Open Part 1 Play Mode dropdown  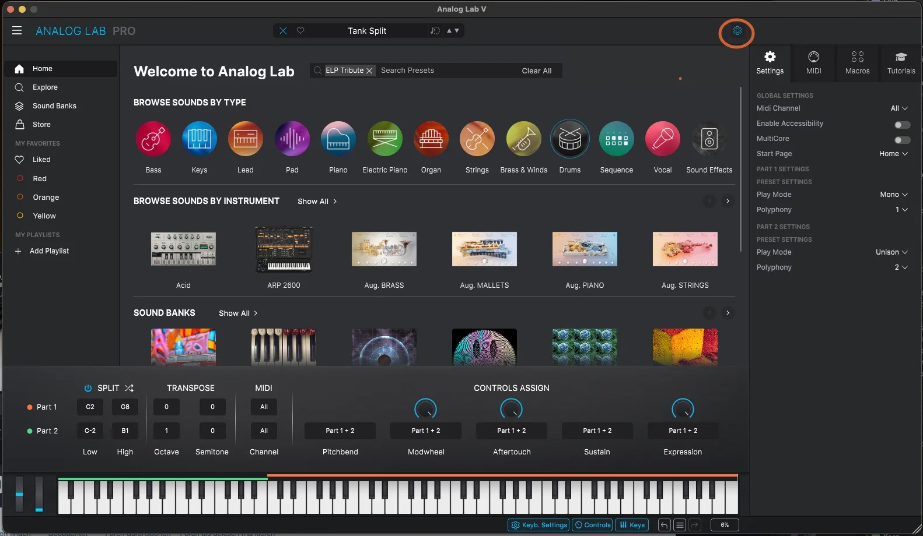pyautogui.click(x=894, y=195)
